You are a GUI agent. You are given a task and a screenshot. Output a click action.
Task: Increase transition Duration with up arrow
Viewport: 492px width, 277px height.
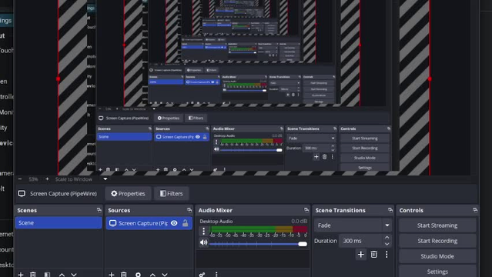pos(387,238)
